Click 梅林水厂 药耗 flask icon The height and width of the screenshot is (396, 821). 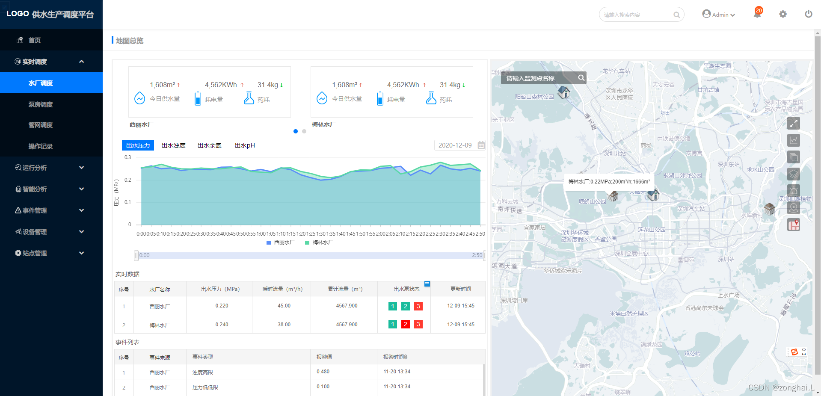431,98
